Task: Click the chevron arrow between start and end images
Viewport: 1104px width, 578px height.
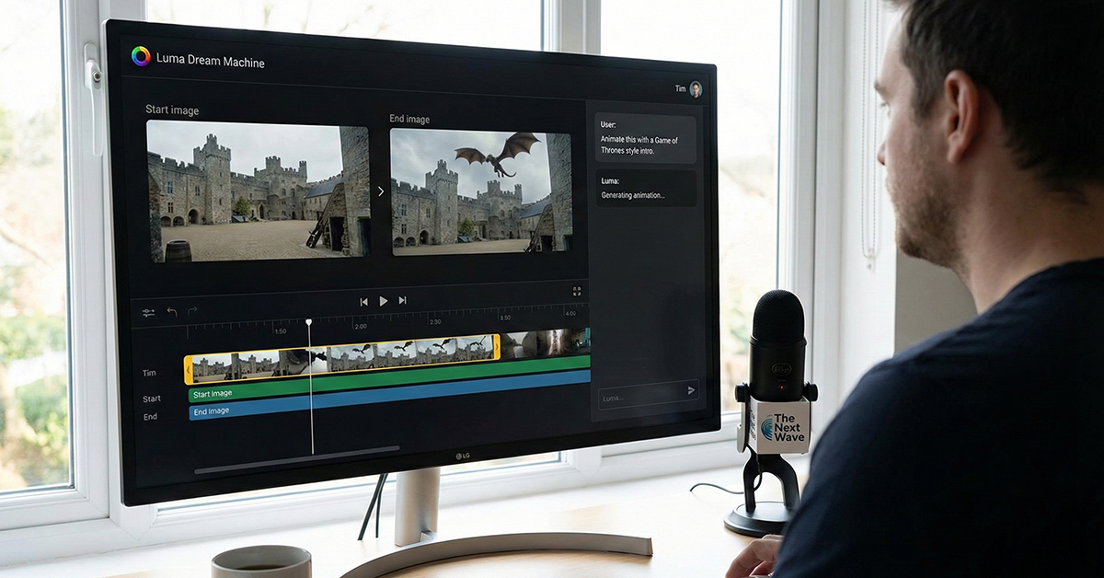Action: pyautogui.click(x=380, y=191)
